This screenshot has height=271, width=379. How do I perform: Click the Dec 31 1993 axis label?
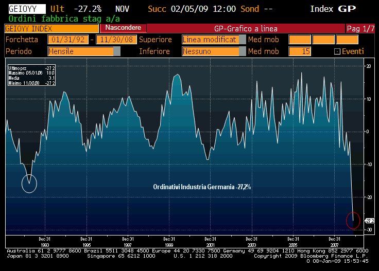[x=45, y=242]
